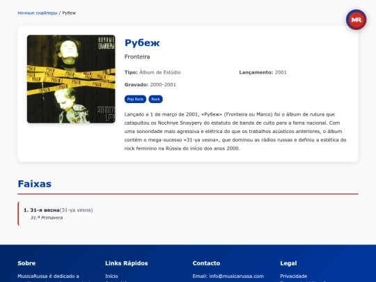Select the Pop Rock genre tag

tap(135, 99)
